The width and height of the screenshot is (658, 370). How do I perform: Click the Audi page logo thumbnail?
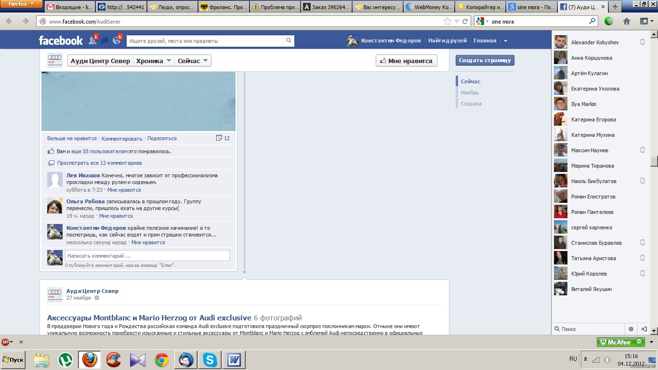click(x=55, y=60)
